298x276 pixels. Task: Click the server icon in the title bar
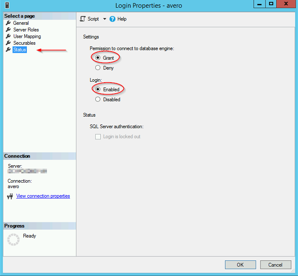tap(7, 5)
